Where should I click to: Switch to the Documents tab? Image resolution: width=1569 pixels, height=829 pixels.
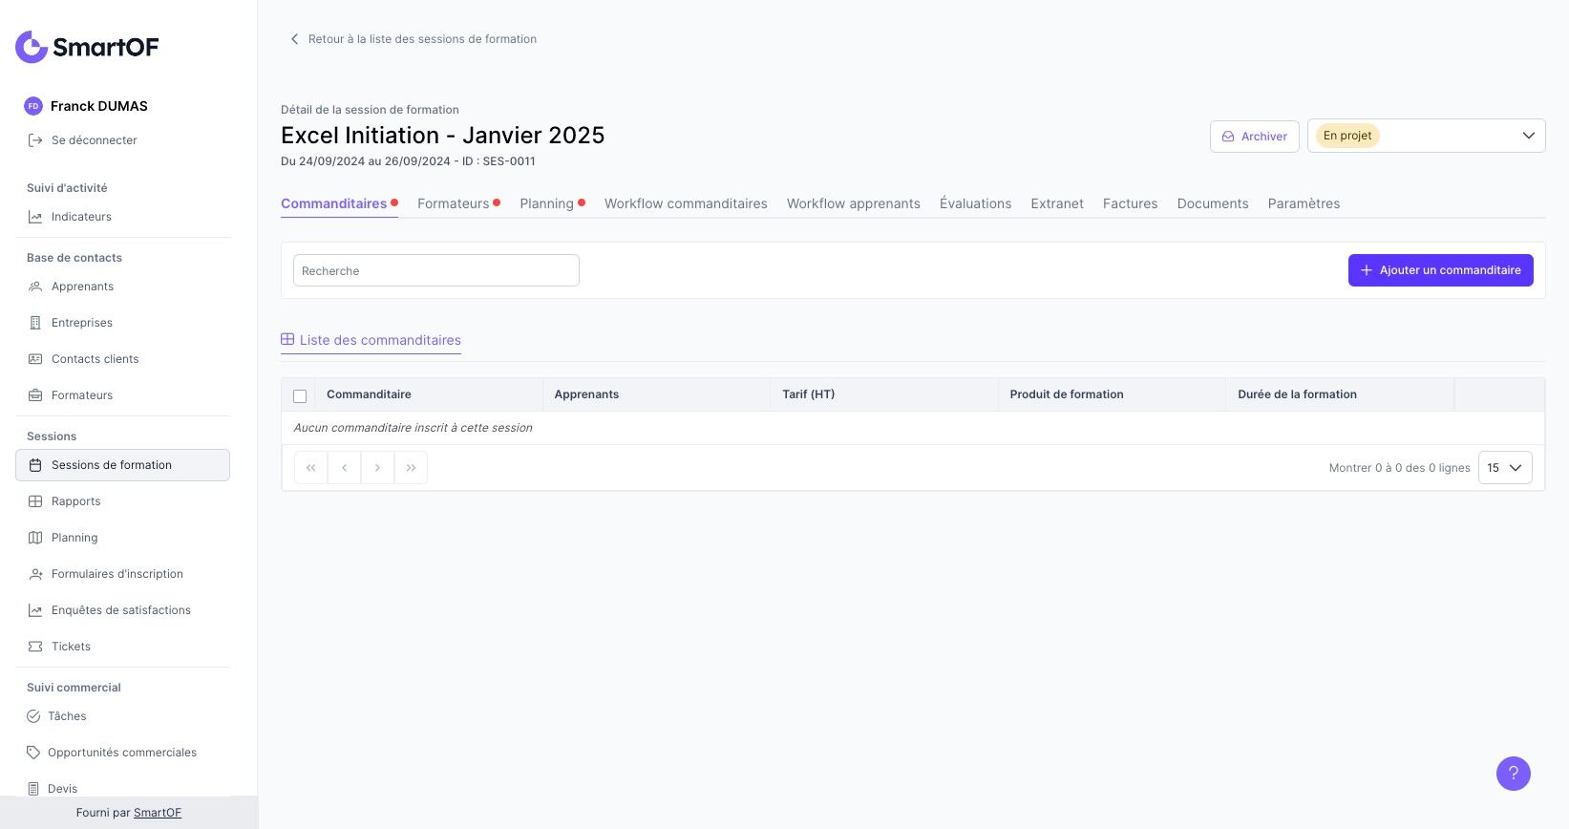click(1213, 203)
